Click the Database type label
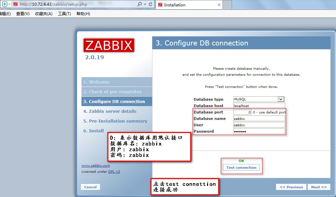 [x=208, y=99]
